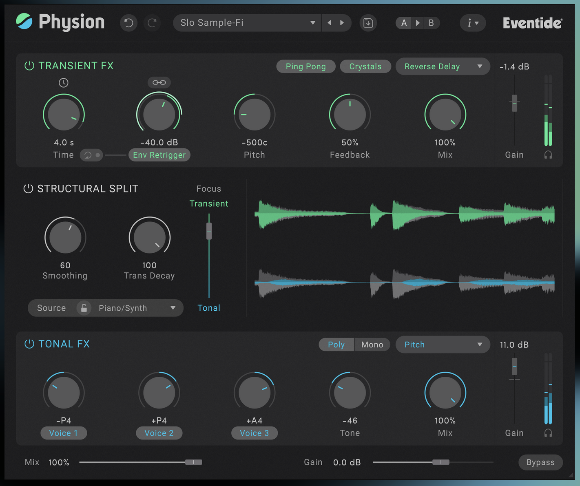Open the info menu icon
The image size is (580, 486).
(473, 23)
